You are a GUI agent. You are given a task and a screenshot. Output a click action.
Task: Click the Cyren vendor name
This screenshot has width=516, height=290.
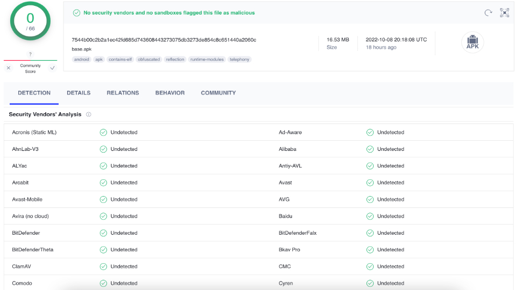pyautogui.click(x=285, y=284)
